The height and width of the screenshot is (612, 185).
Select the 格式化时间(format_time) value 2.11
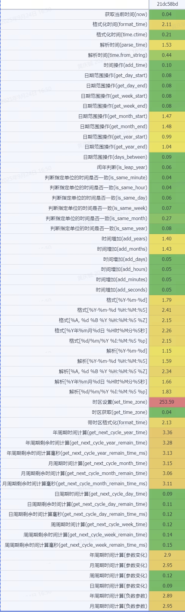pyautogui.click(x=167, y=24)
